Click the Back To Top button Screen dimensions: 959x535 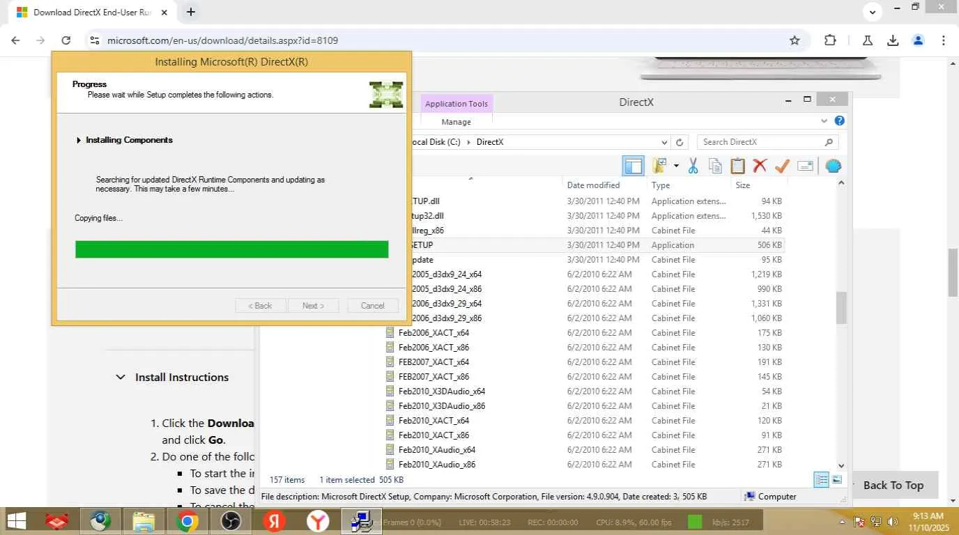(893, 486)
